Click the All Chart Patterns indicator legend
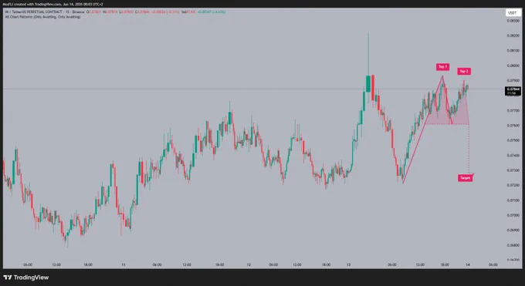This screenshot has width=525, height=286. coord(42,17)
